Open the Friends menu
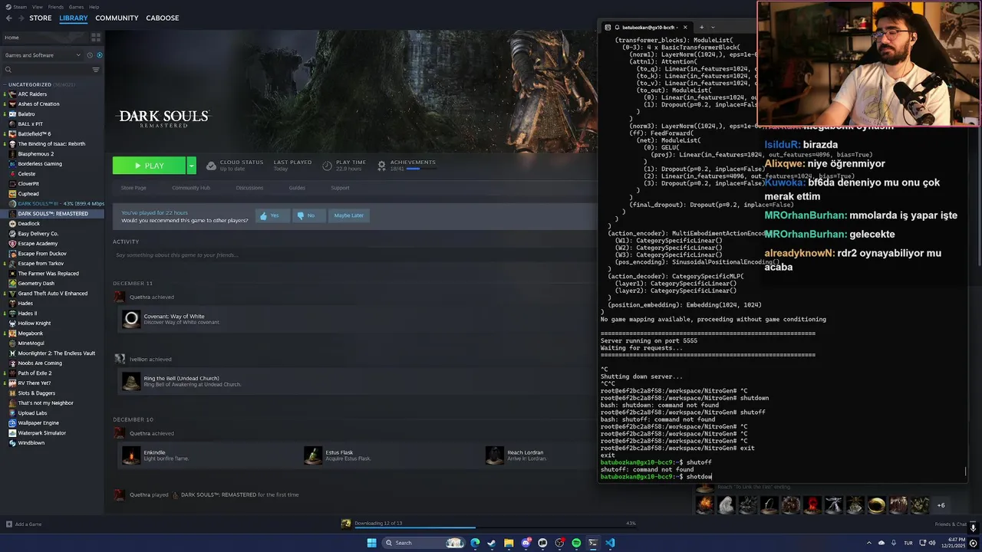 tap(56, 7)
